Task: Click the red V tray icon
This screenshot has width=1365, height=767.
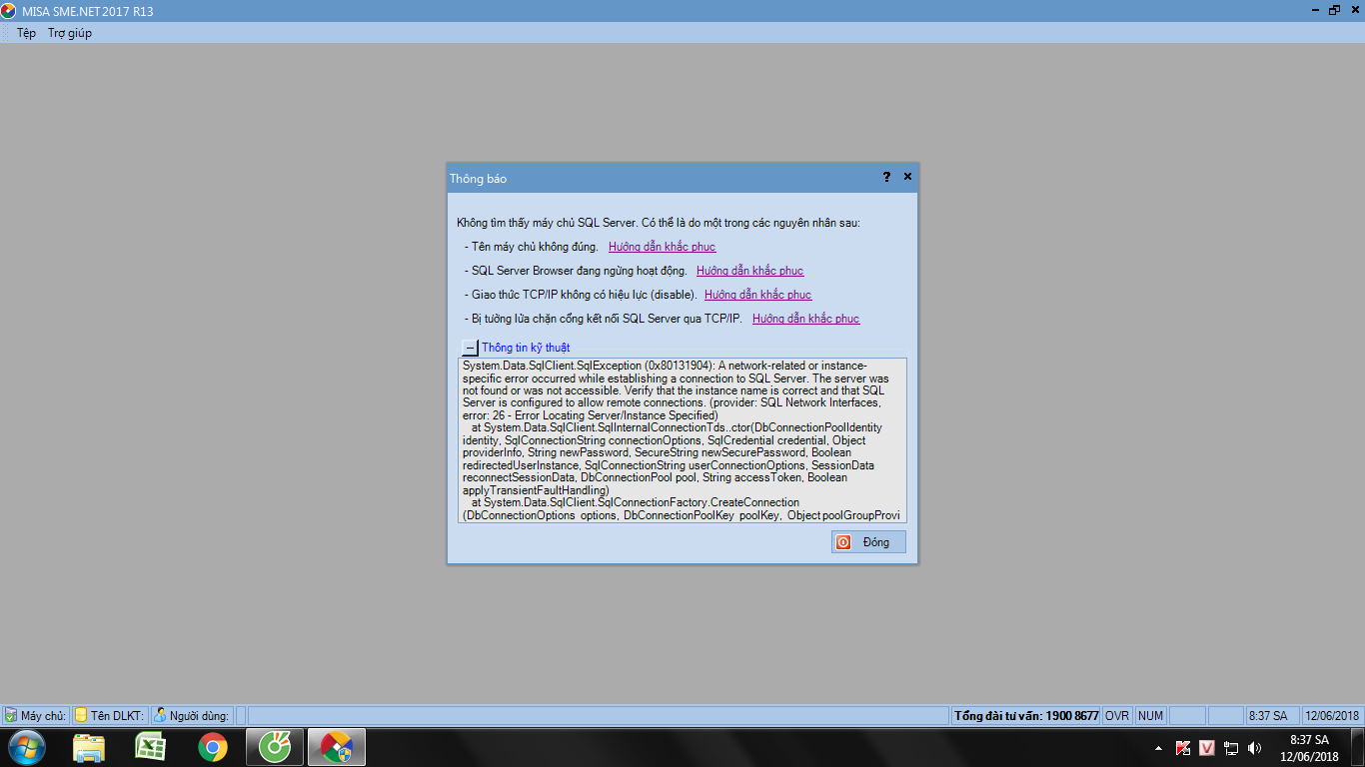Action: [1206, 748]
